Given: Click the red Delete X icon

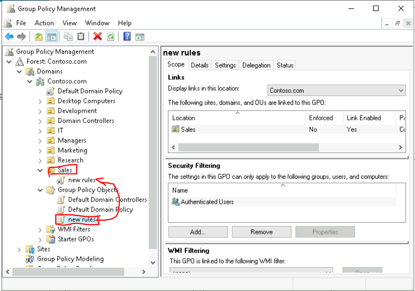Looking at the screenshot, I should point(97,37).
